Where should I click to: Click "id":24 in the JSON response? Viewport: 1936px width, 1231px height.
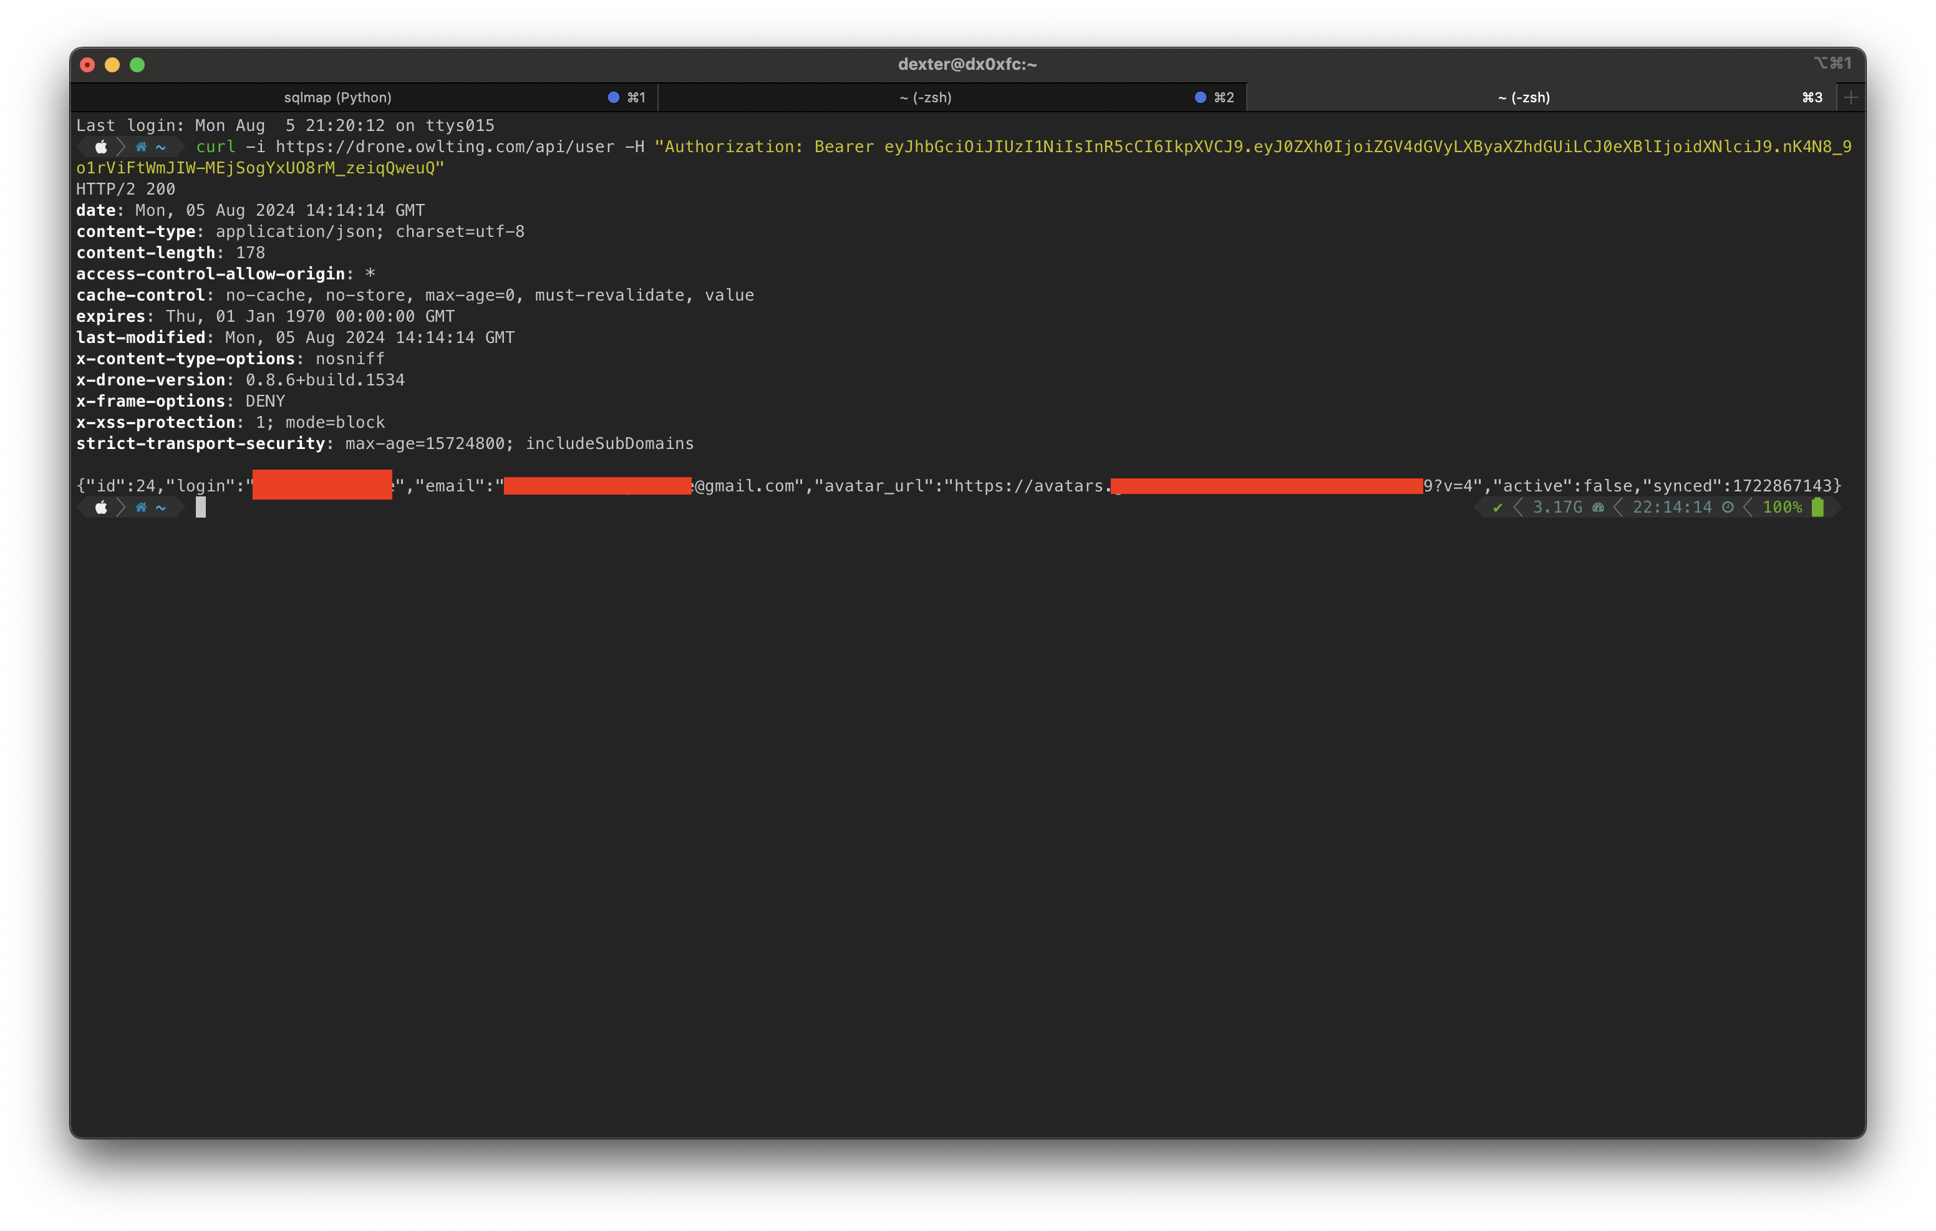point(120,486)
